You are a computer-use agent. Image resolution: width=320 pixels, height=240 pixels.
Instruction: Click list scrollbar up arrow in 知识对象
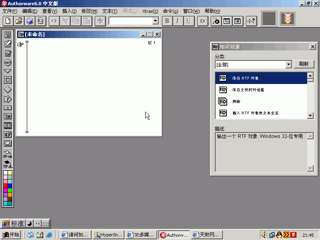(310, 76)
